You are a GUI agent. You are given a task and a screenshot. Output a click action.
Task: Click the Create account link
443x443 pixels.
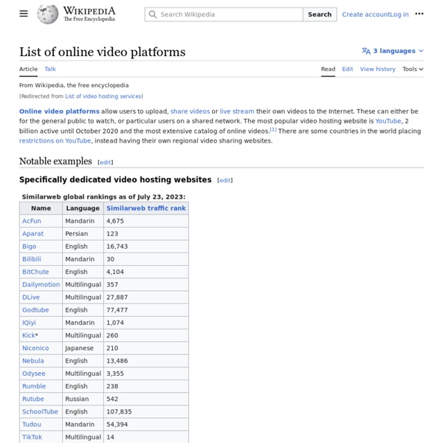pos(365,14)
